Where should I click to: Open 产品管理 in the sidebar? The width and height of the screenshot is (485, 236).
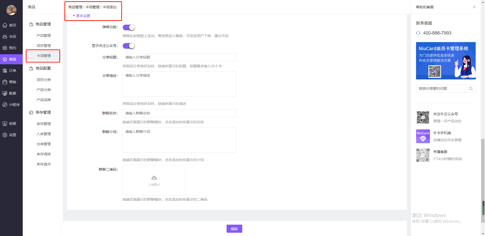click(x=44, y=36)
